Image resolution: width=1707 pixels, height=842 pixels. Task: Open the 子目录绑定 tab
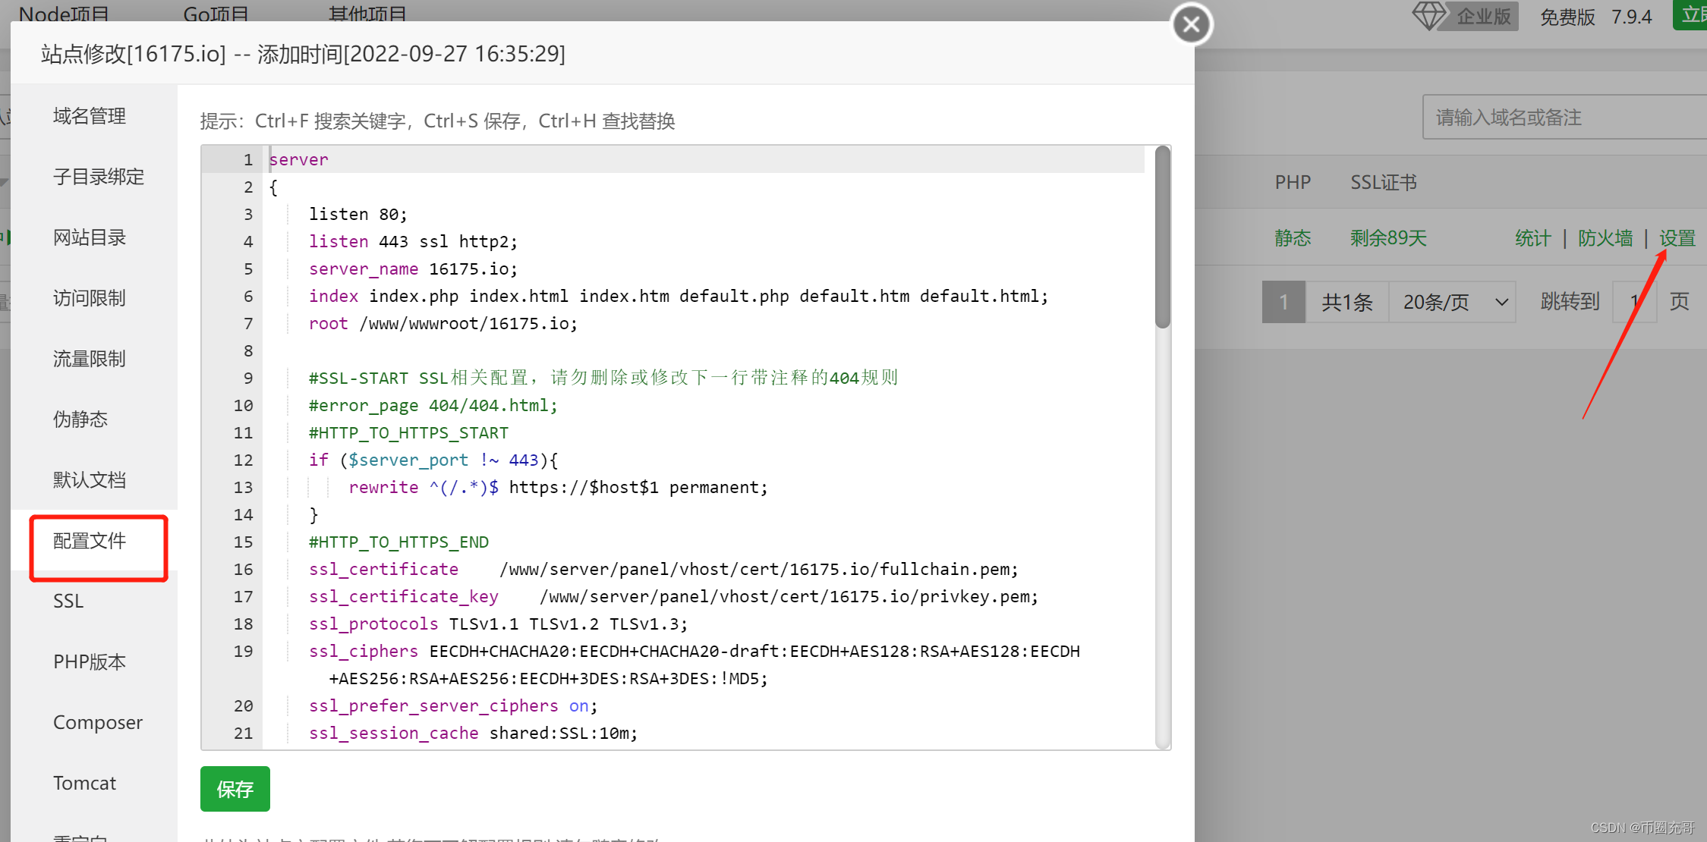point(98,177)
